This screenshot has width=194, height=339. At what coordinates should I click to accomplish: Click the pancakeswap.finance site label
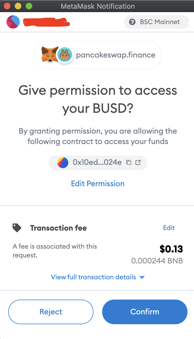[116, 55]
